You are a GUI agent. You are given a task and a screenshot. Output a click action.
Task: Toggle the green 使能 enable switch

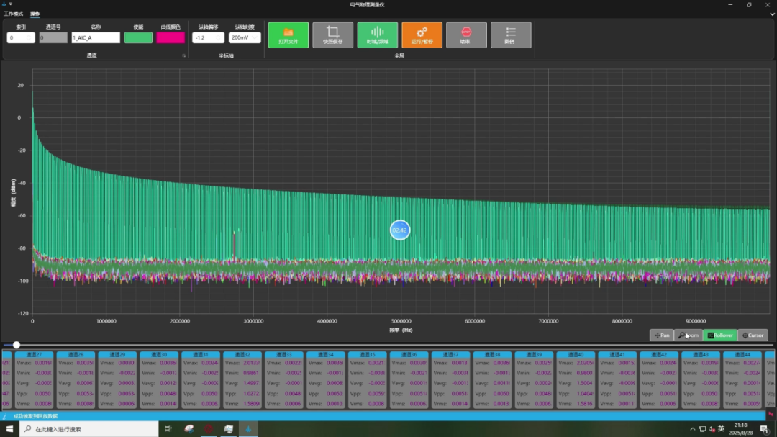pyautogui.click(x=138, y=38)
